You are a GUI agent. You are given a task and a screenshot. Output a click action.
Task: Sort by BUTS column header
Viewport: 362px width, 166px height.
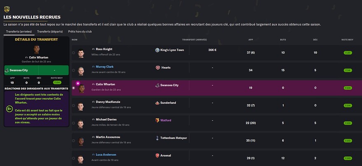tap(283, 40)
